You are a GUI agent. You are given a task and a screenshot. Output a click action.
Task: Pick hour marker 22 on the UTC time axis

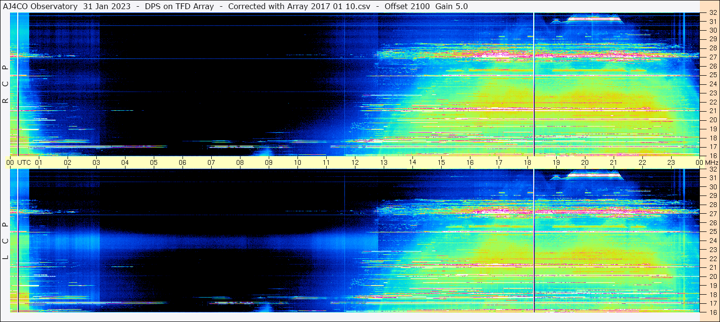pyautogui.click(x=642, y=162)
